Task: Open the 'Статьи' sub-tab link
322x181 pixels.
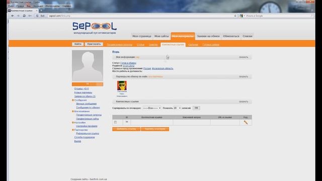Action: 141,45
